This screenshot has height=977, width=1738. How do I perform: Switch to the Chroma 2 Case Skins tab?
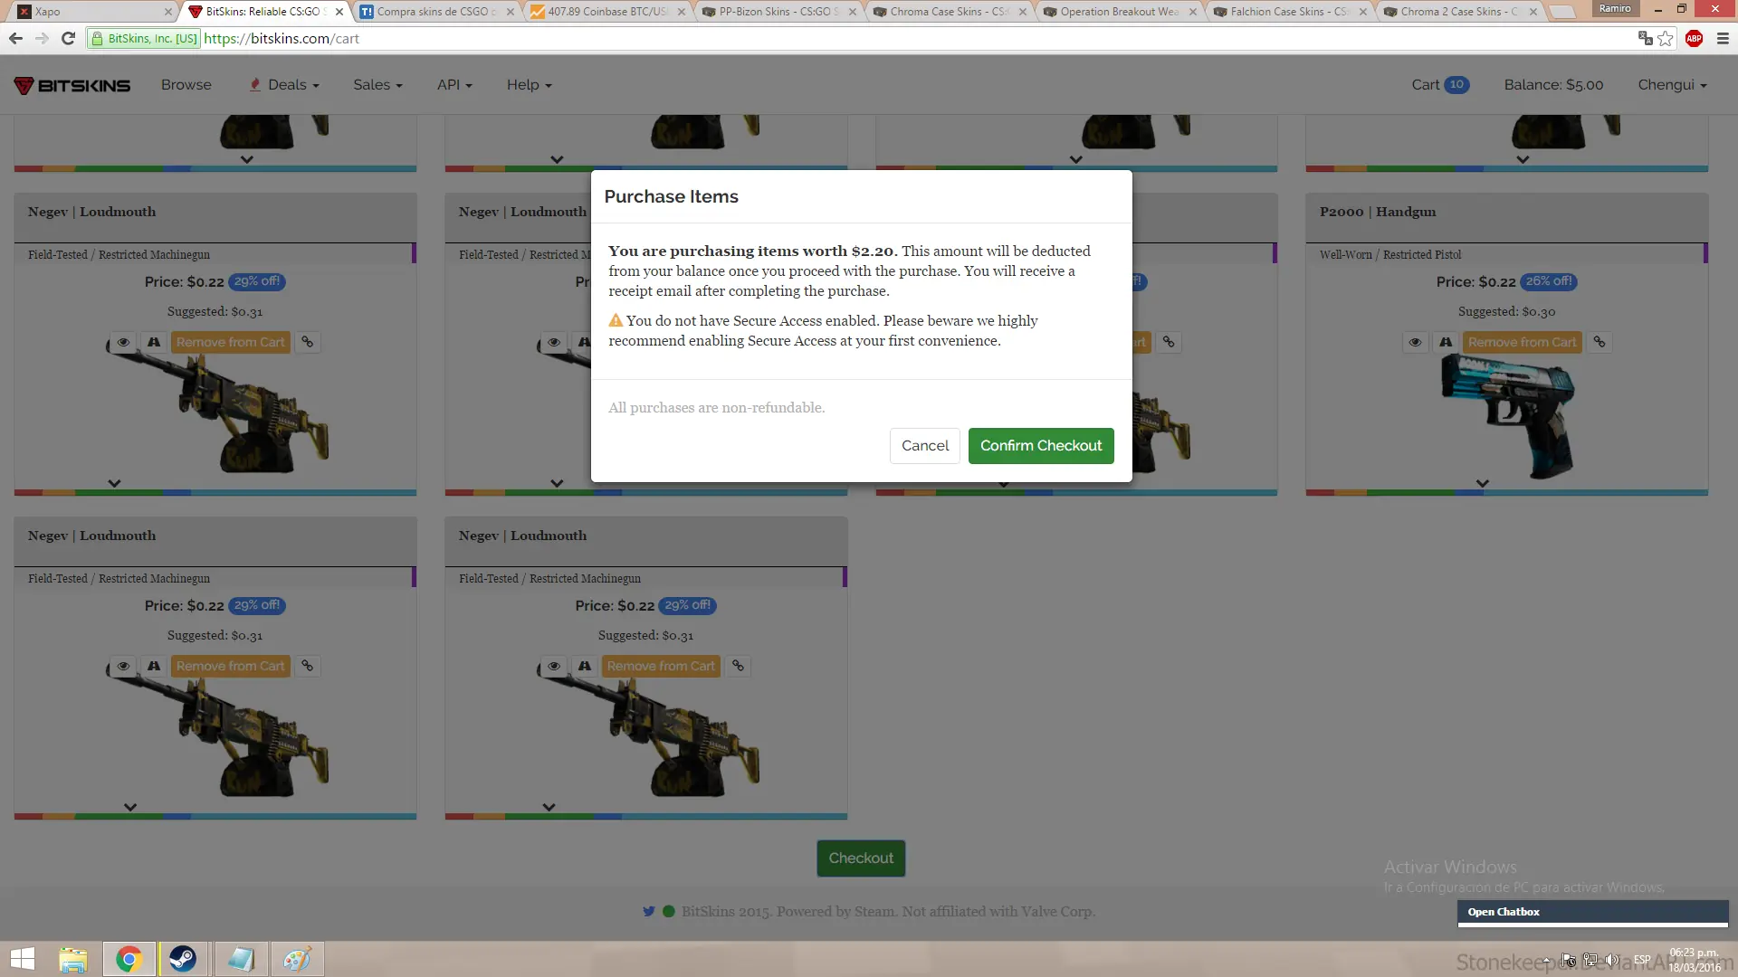1459,12
